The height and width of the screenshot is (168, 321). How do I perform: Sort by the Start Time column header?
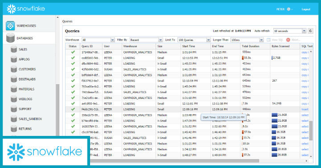[x=196, y=46]
